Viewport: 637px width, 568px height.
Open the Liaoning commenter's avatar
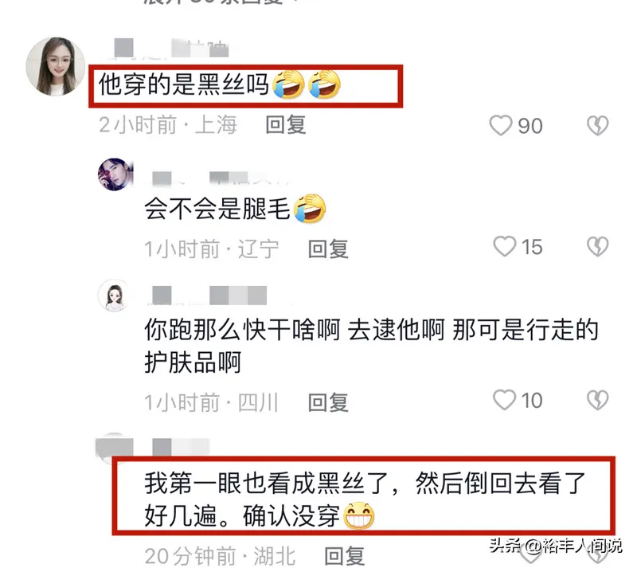tap(115, 174)
